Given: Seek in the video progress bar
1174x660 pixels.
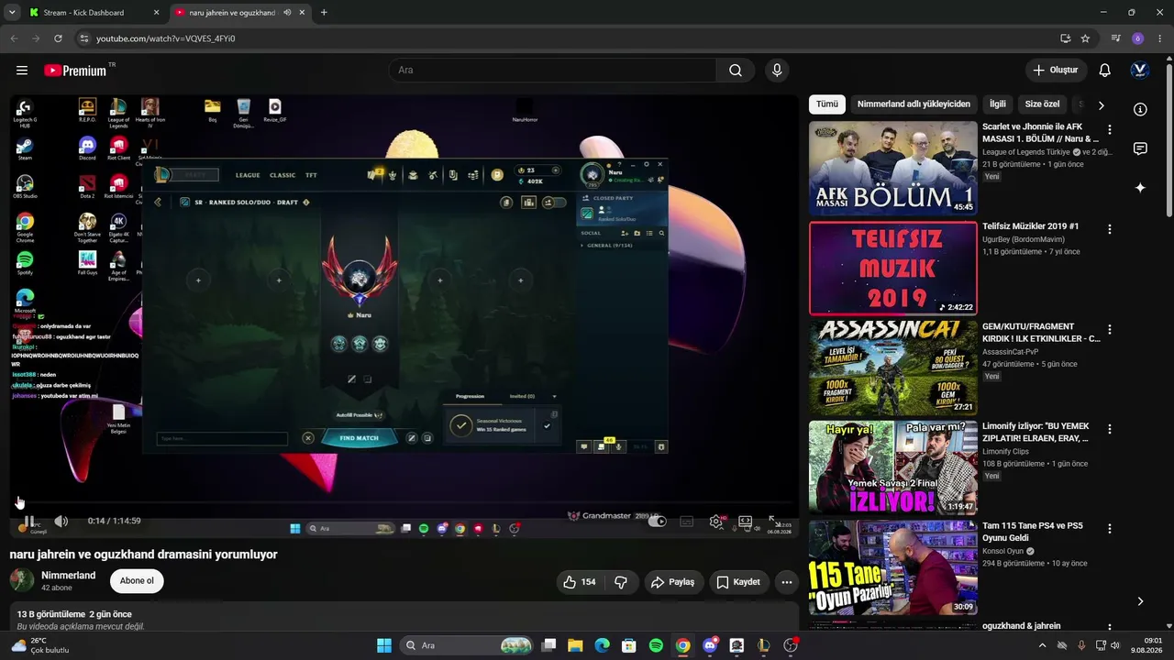Looking at the screenshot, I should tap(404, 504).
